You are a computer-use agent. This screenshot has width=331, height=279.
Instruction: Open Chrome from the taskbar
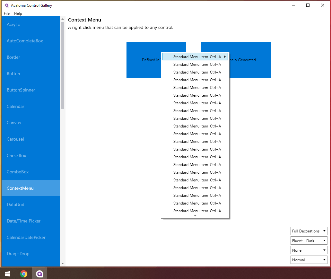click(24, 274)
